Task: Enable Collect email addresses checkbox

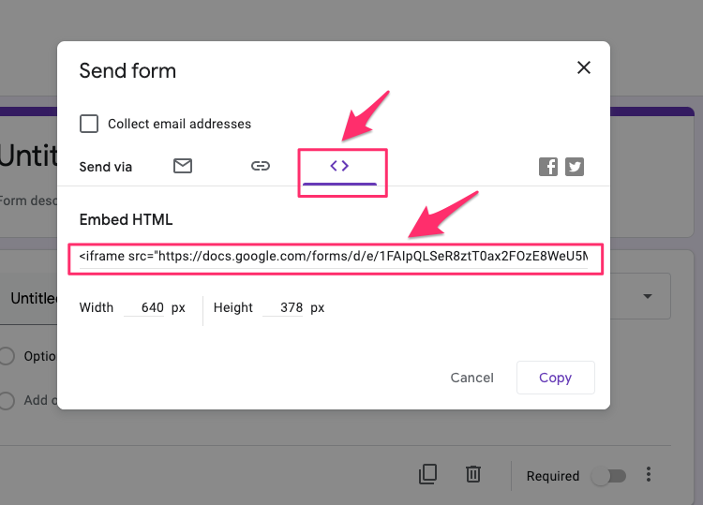Action: click(x=90, y=124)
